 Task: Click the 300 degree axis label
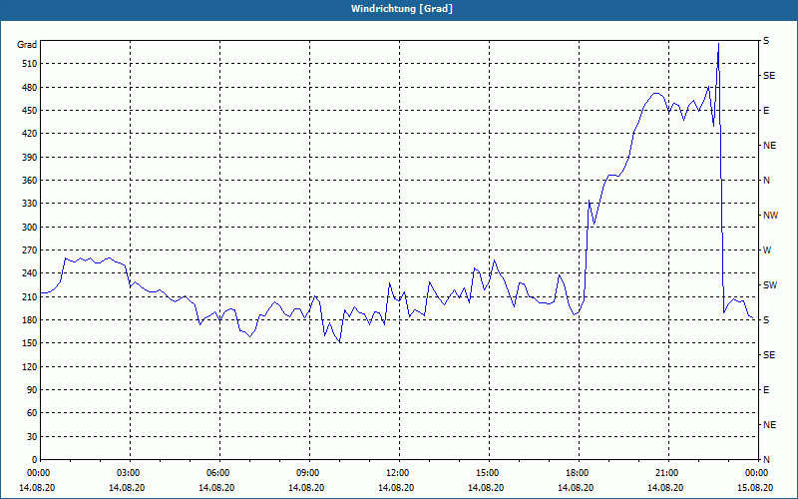click(29, 228)
